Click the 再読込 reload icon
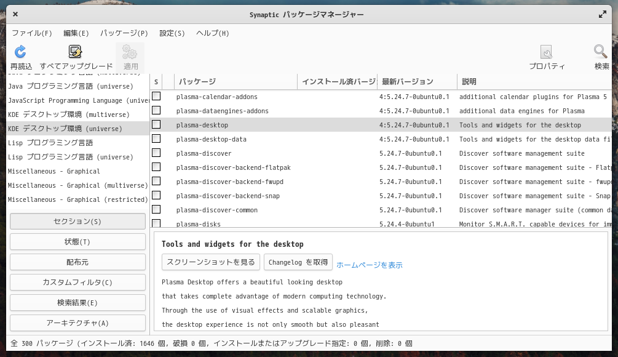 tap(20, 52)
